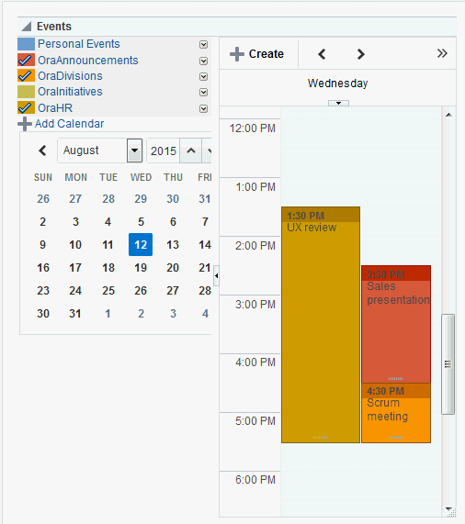This screenshot has width=465, height=524.
Task: Select August 5 in mini calendar
Action: click(x=141, y=221)
